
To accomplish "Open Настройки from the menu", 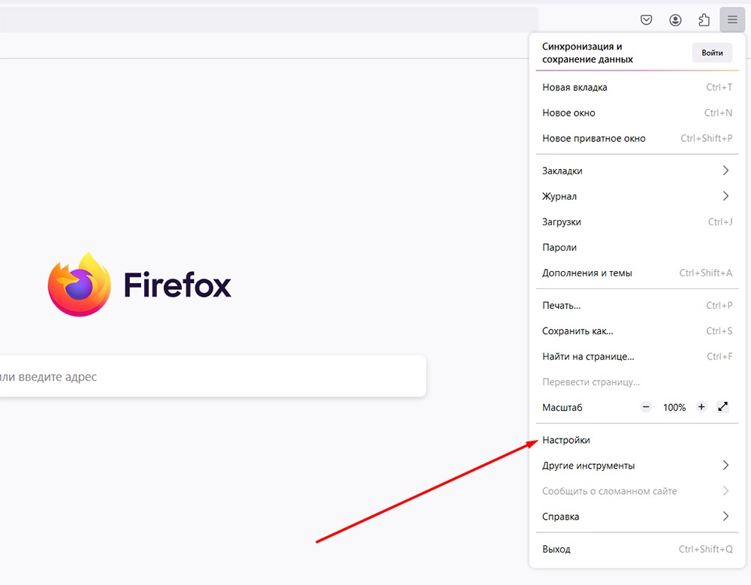I will pyautogui.click(x=637, y=440).
